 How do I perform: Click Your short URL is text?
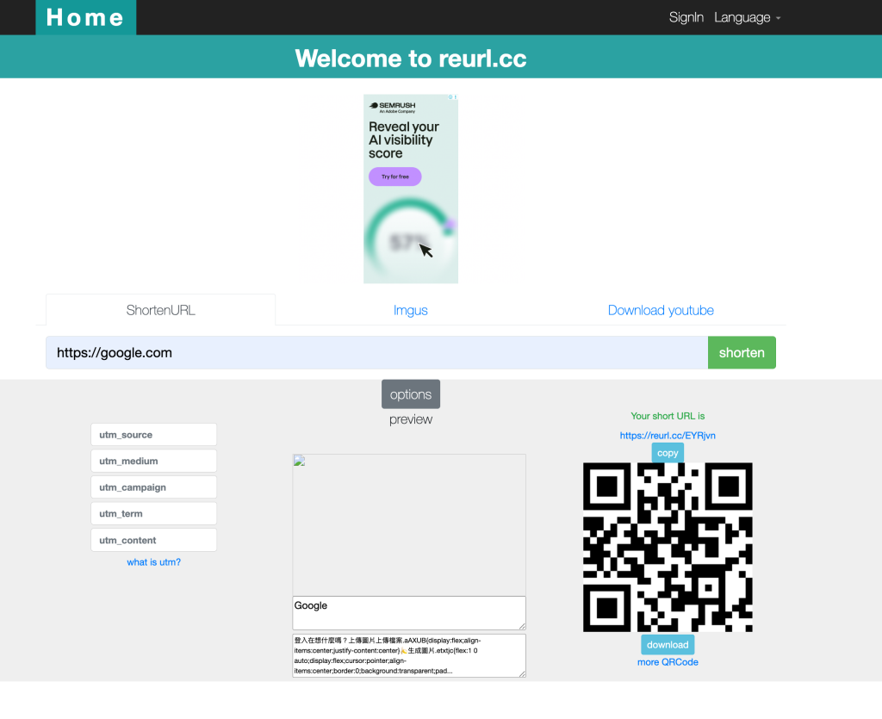point(668,416)
